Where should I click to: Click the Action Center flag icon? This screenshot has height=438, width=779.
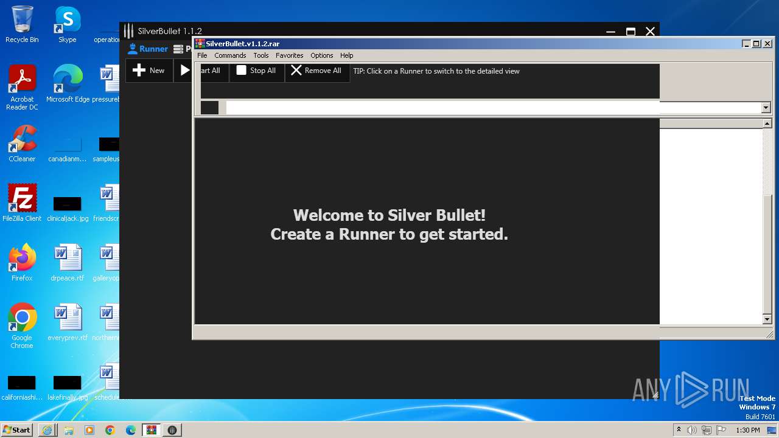[721, 430]
